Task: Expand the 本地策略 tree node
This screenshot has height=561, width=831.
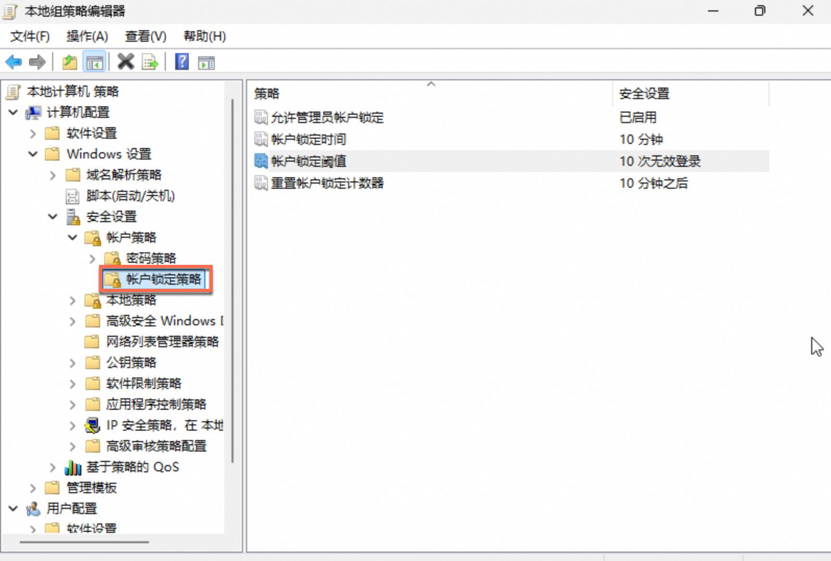Action: click(72, 300)
